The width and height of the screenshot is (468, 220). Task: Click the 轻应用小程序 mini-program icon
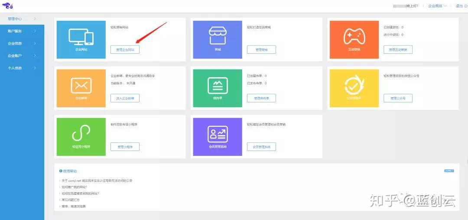click(81, 133)
